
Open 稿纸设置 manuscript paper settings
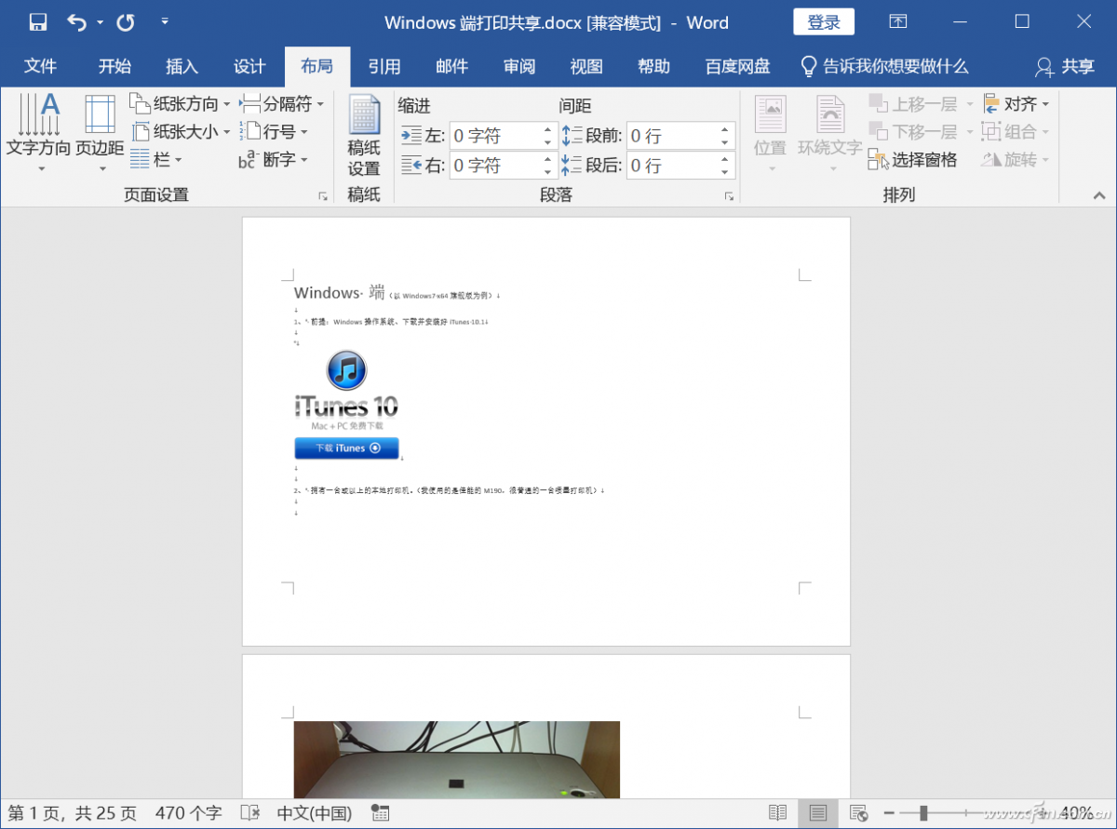(364, 136)
